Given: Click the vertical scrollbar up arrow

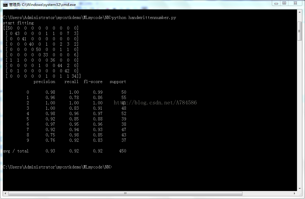Looking at the screenshot, I should pyautogui.click(x=300, y=12).
